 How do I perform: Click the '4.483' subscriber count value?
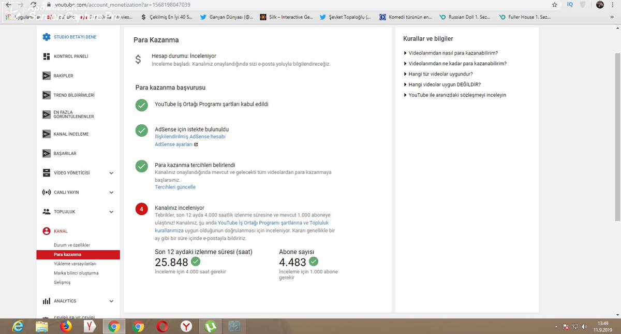click(292, 263)
